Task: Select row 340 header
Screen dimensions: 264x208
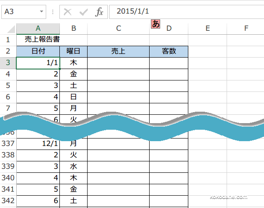Action: tap(8, 178)
